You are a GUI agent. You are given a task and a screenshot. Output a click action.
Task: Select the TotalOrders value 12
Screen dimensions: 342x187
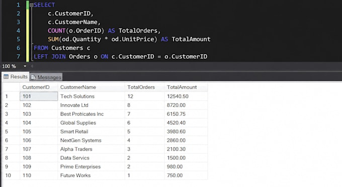(144, 96)
